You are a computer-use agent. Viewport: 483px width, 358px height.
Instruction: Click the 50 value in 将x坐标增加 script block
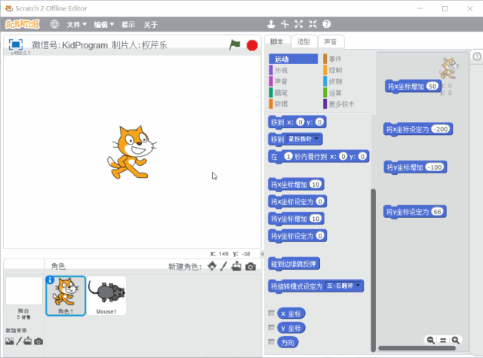click(x=432, y=86)
